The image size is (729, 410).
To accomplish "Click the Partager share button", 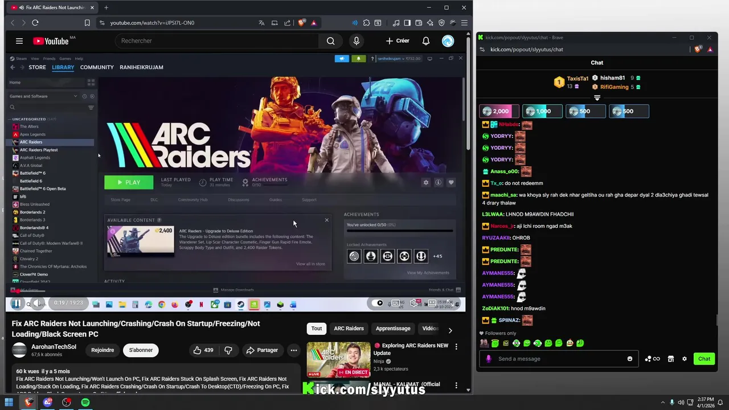I will coord(262,350).
